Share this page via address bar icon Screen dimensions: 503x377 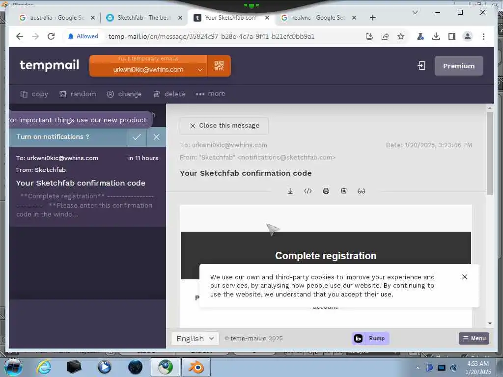[385, 36]
